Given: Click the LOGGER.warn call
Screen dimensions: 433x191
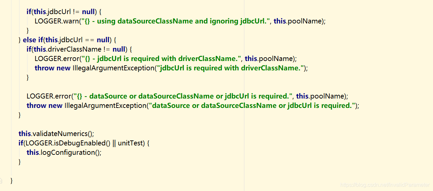Looking at the screenshot, I should point(56,21).
